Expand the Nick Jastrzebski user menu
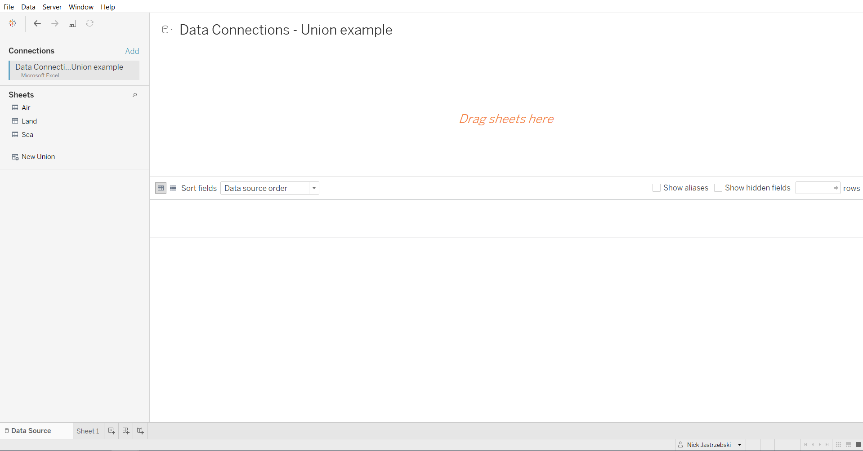This screenshot has width=863, height=451. pos(739,445)
